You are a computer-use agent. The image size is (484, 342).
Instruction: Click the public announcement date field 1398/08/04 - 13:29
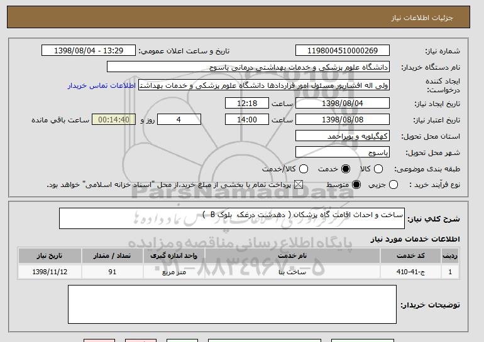click(x=89, y=51)
